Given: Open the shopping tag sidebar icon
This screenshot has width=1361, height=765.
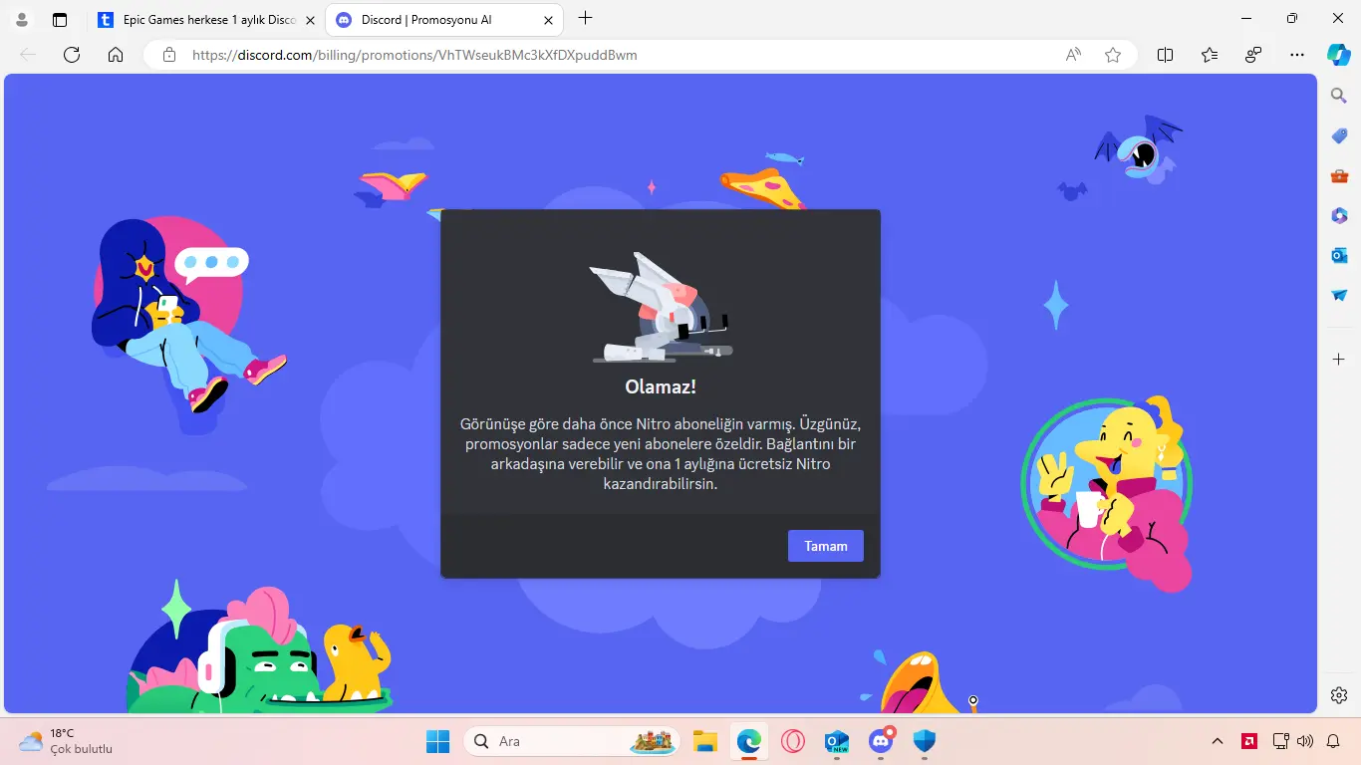Looking at the screenshot, I should [x=1339, y=135].
